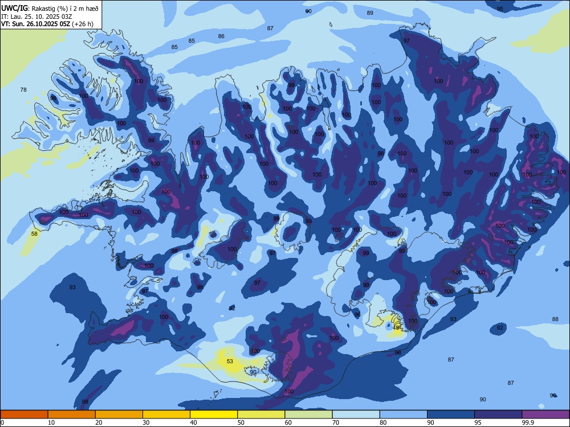Click the legend scale label '80'
This screenshot has height=427, width=570.
pos(383,422)
